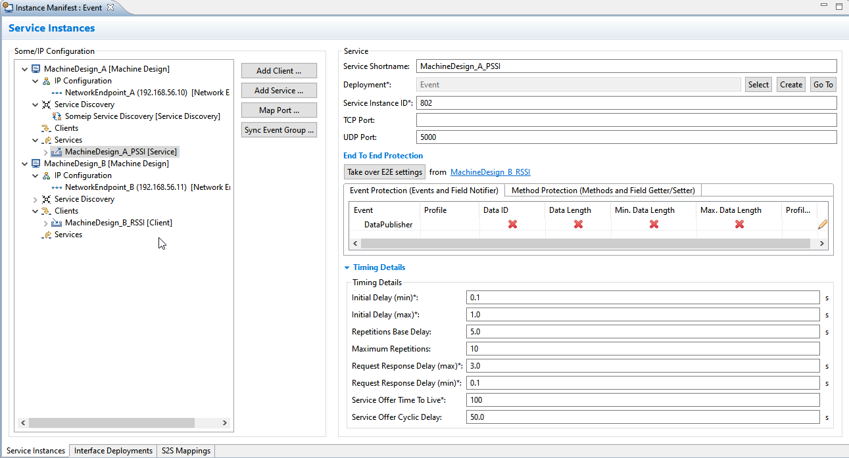The image size is (849, 458).
Task: Click the Select button for Deployment
Action: click(758, 85)
